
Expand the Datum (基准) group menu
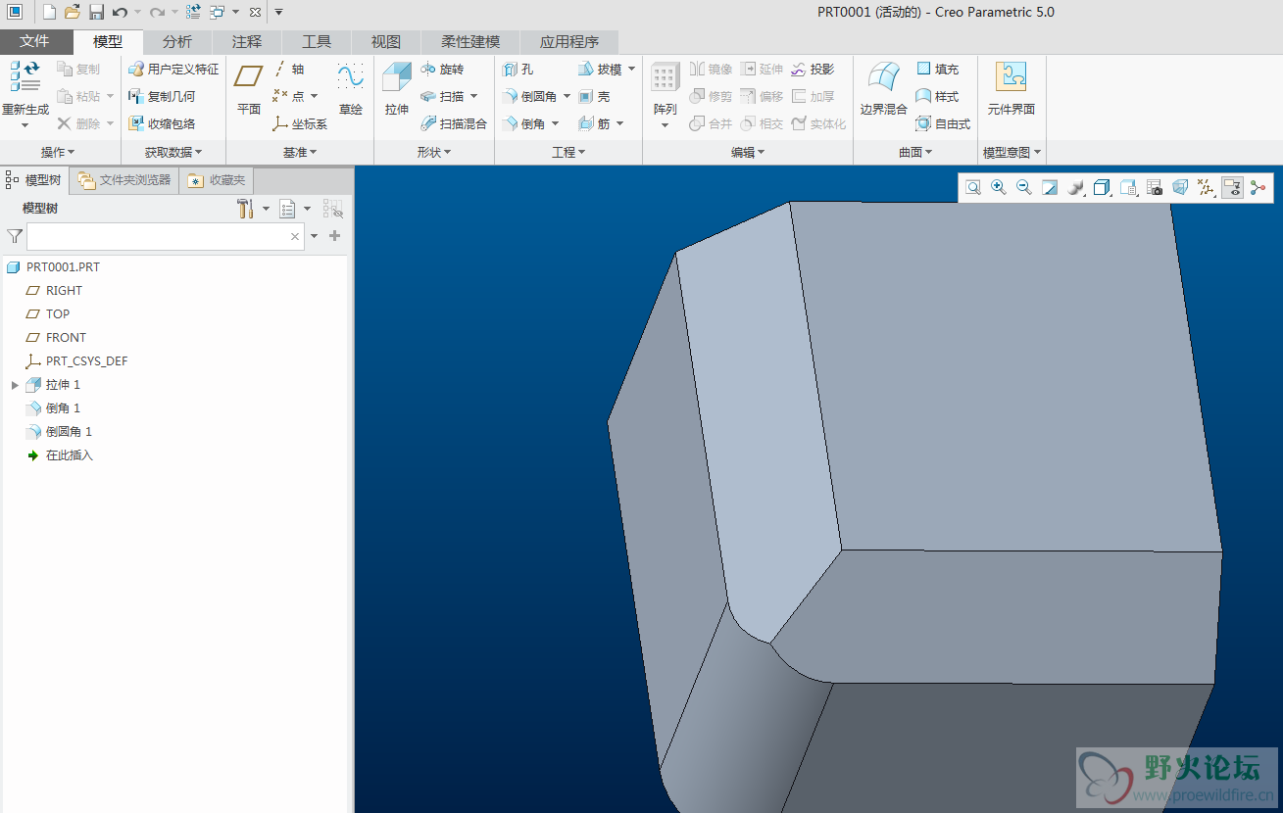(x=300, y=153)
